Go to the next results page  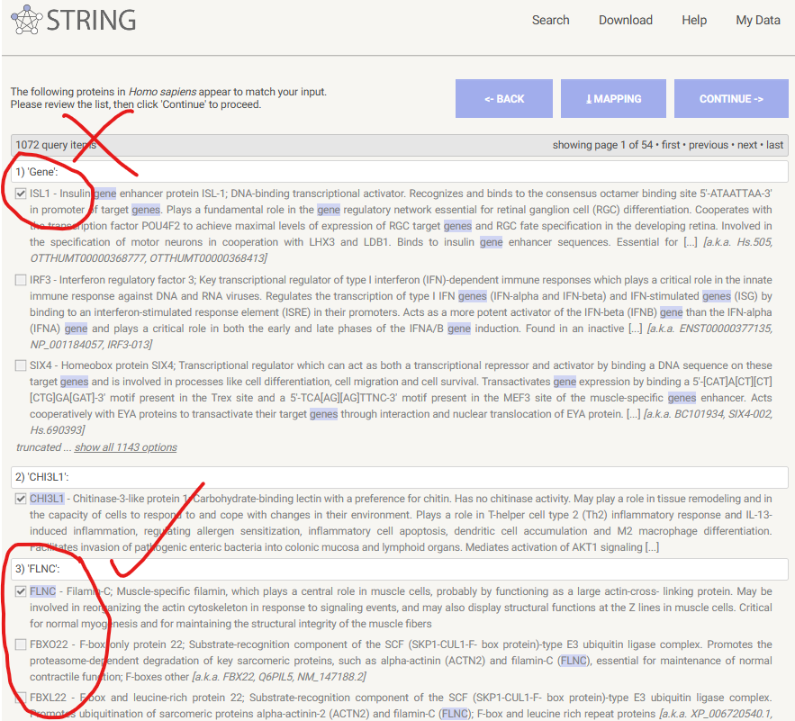click(x=747, y=145)
